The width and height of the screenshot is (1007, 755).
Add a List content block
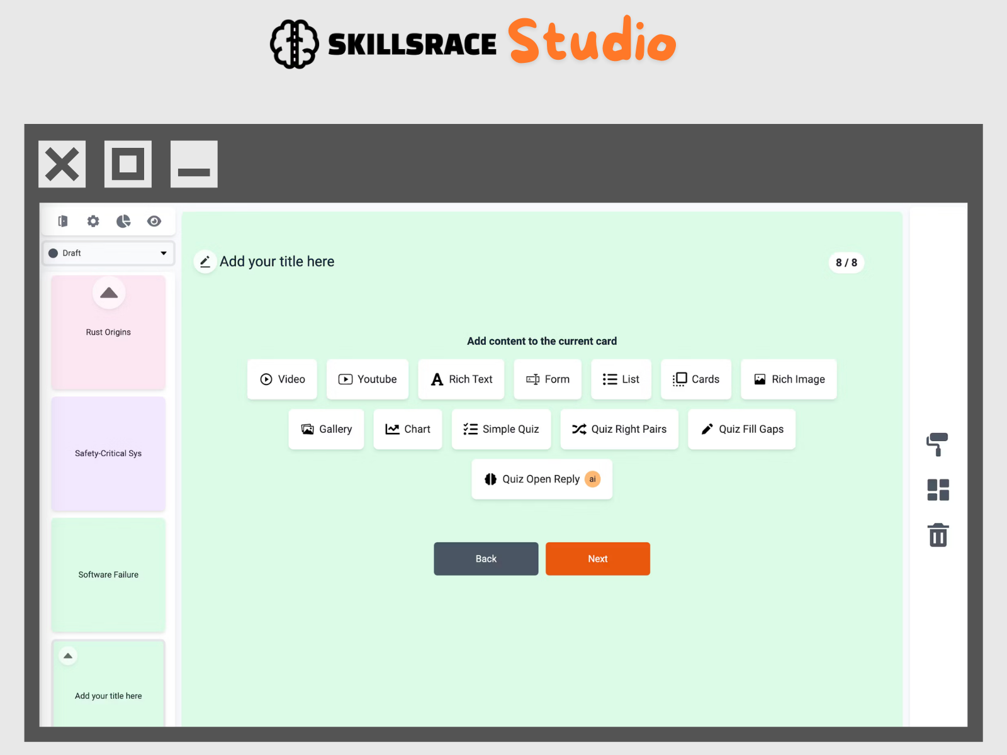(x=621, y=379)
